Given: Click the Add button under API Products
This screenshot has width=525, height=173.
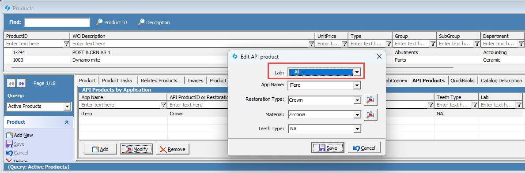Looking at the screenshot, I should pos(100,149).
